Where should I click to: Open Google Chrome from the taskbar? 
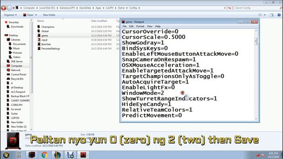point(45,155)
